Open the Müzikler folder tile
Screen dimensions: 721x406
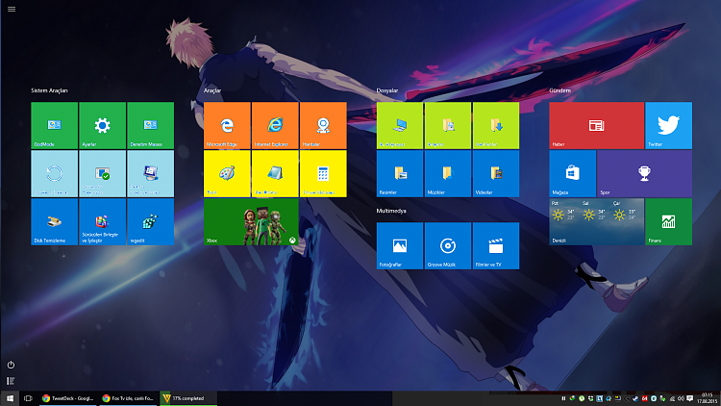pyautogui.click(x=448, y=173)
